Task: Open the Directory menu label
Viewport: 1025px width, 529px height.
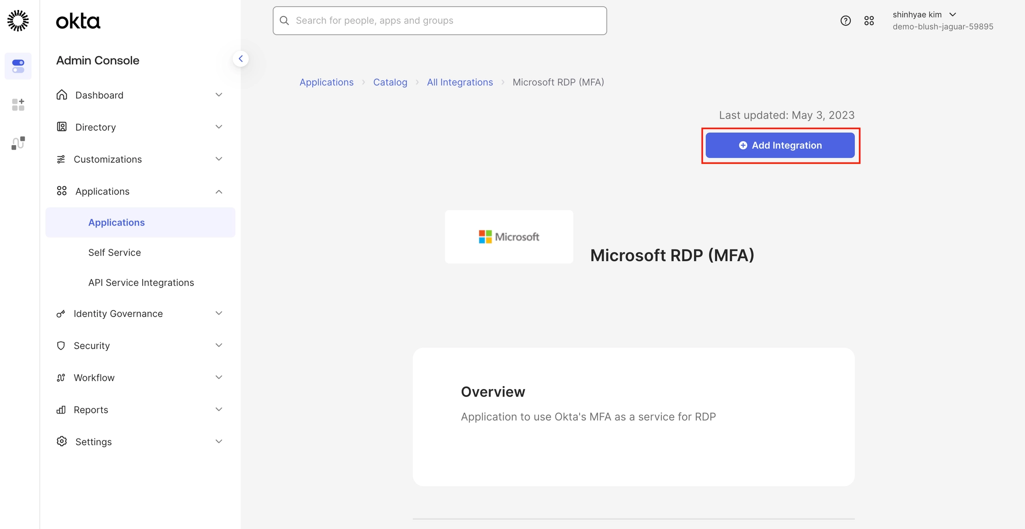Action: (96, 127)
